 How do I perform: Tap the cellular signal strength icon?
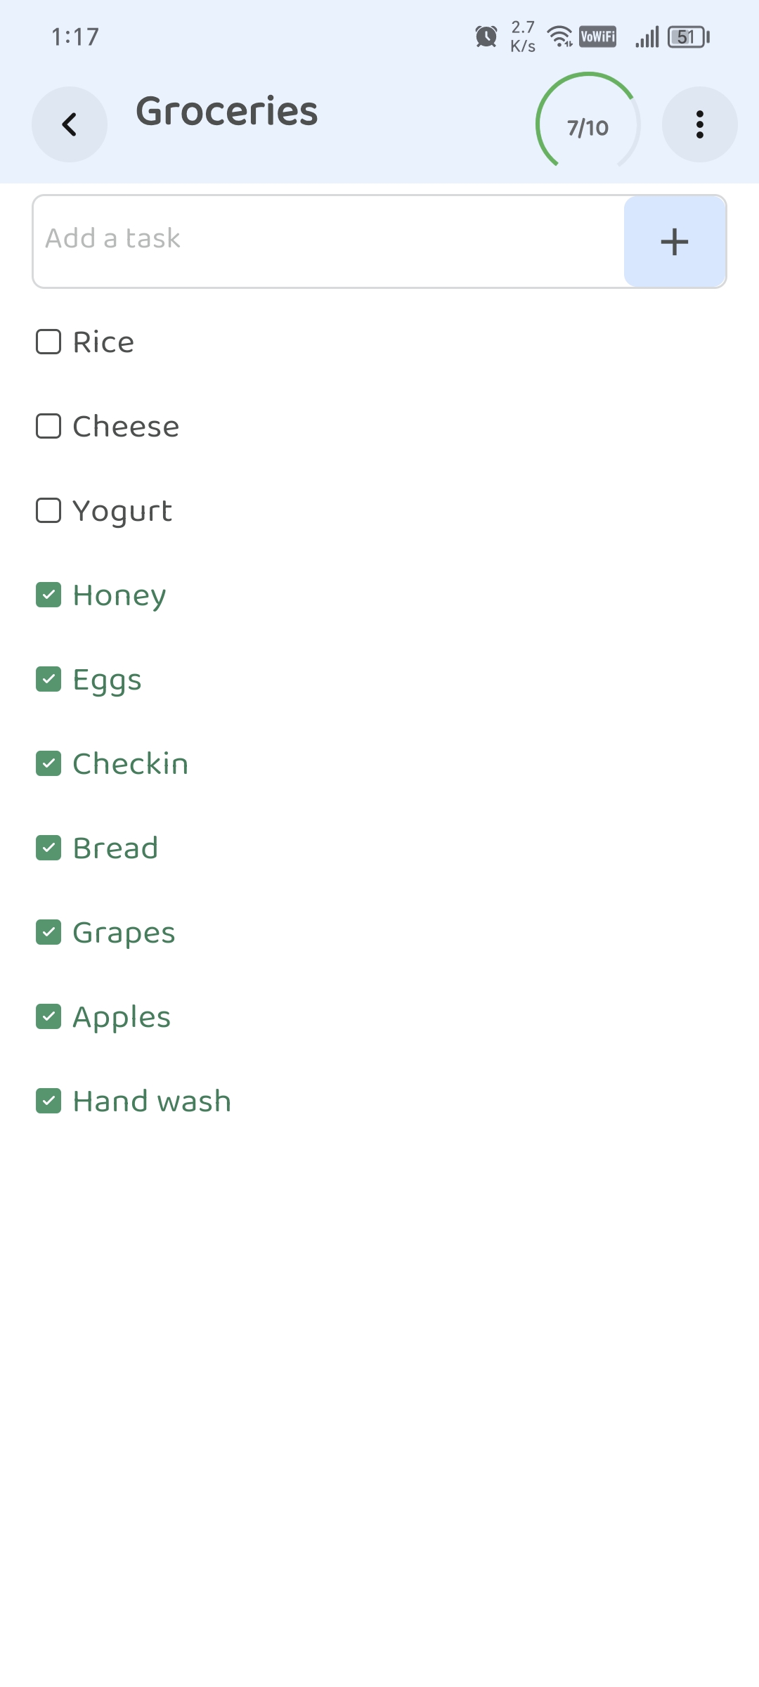(x=647, y=37)
